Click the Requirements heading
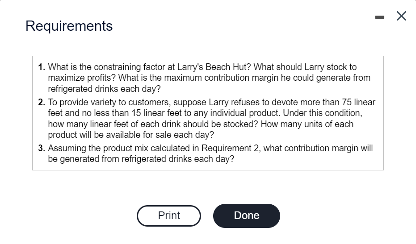The height and width of the screenshot is (244, 416). 69,26
